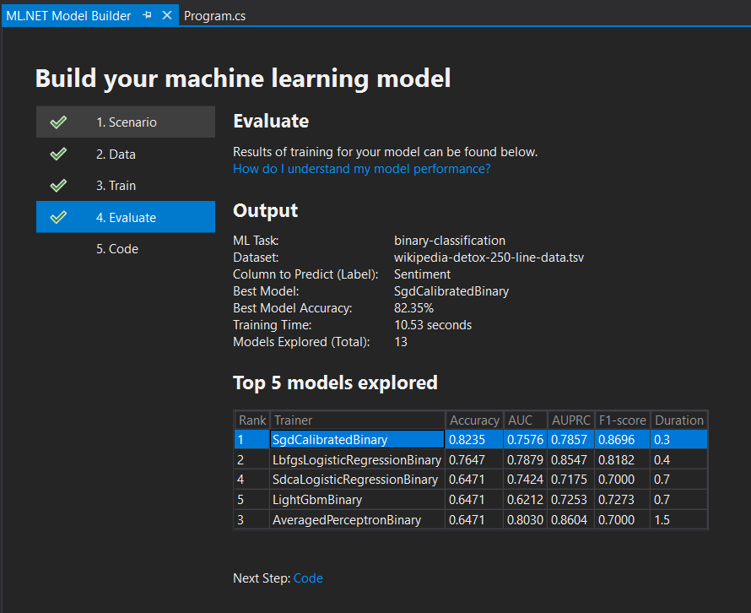Click the Code link under Next Step

click(308, 578)
